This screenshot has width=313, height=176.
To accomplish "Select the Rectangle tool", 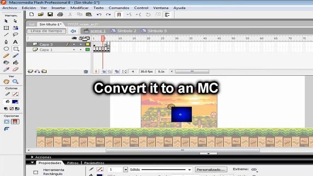I will pos(16,49).
